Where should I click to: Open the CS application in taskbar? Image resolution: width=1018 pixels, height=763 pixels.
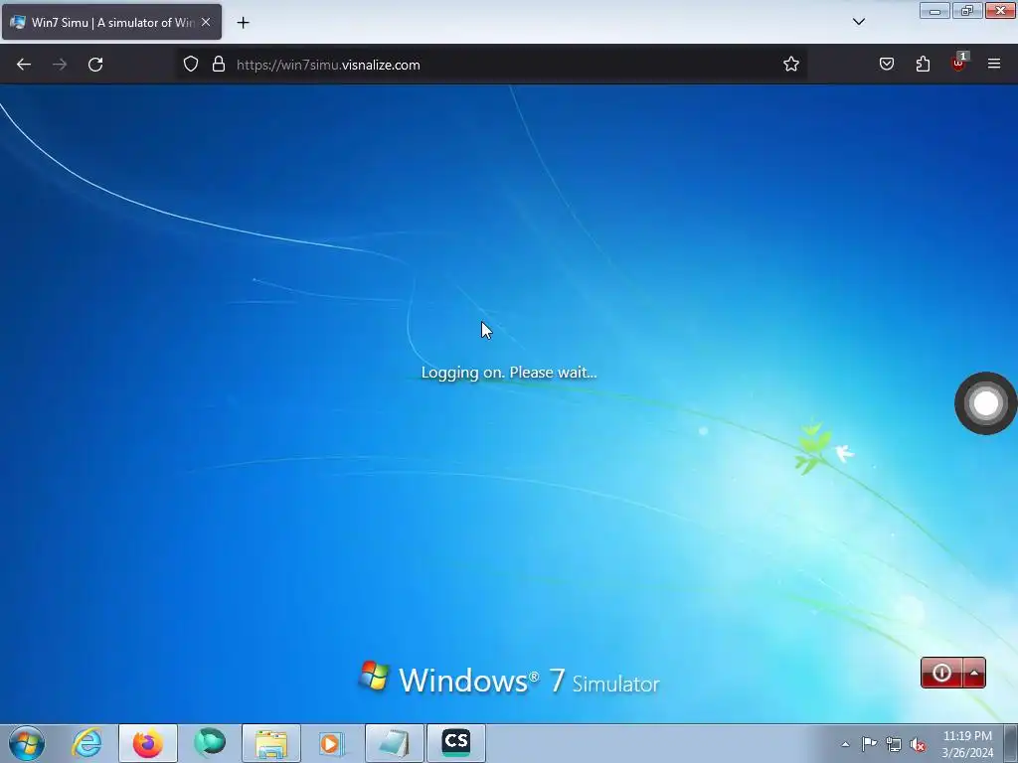click(x=455, y=743)
